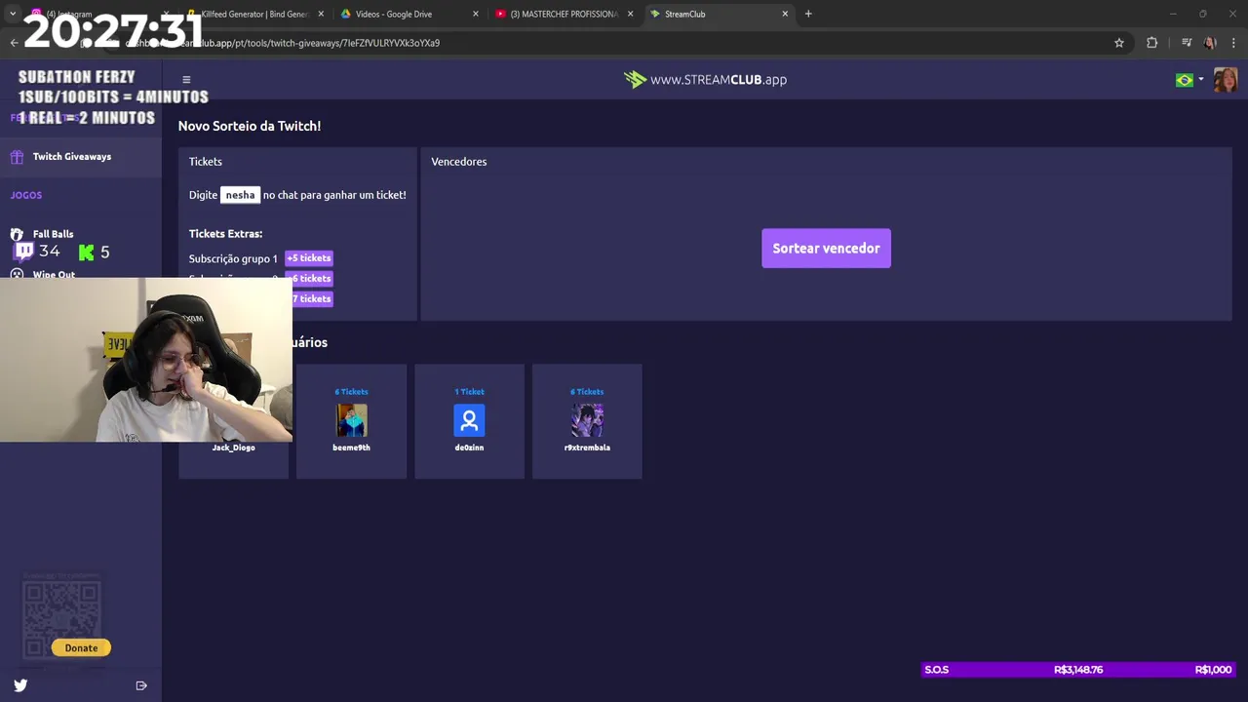Bookmark this page with the star icon

coord(1119,43)
